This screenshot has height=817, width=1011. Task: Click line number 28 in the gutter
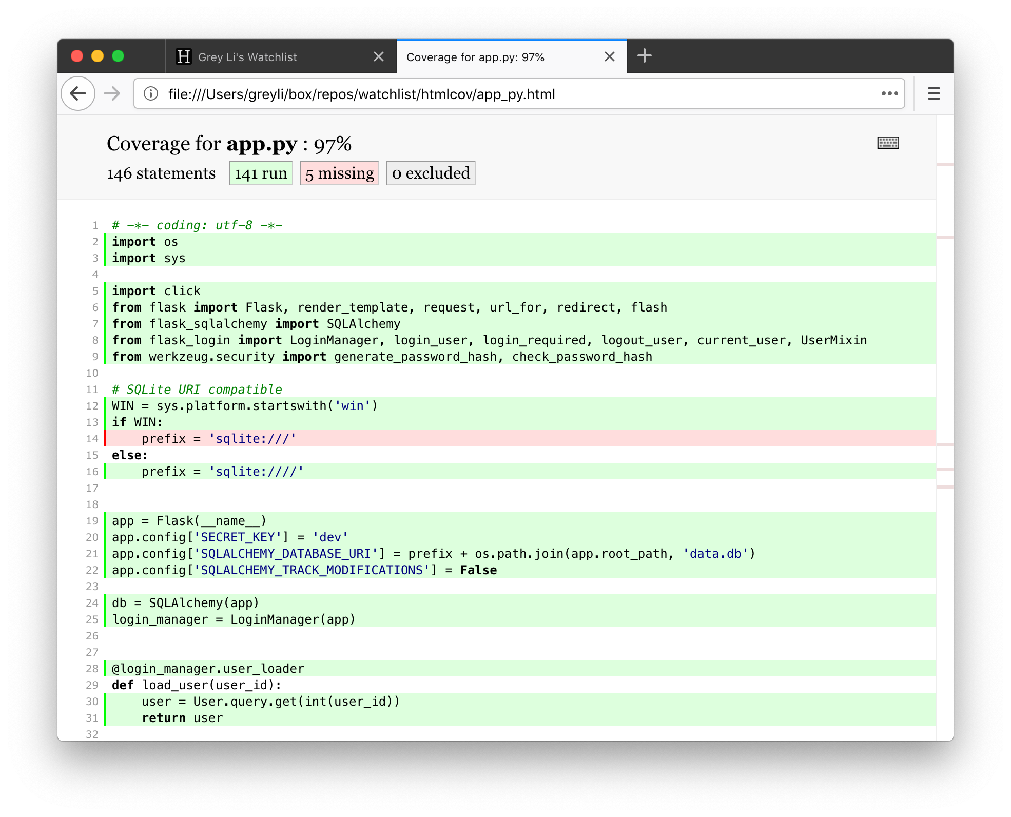(x=92, y=669)
